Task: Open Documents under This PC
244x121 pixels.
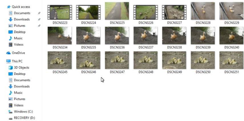Action: [x=22, y=80]
